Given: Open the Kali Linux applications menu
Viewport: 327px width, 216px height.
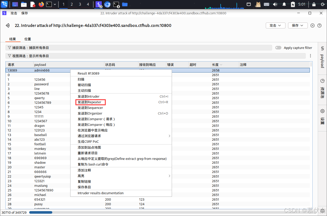Looking at the screenshot, I should (x=4, y=4).
